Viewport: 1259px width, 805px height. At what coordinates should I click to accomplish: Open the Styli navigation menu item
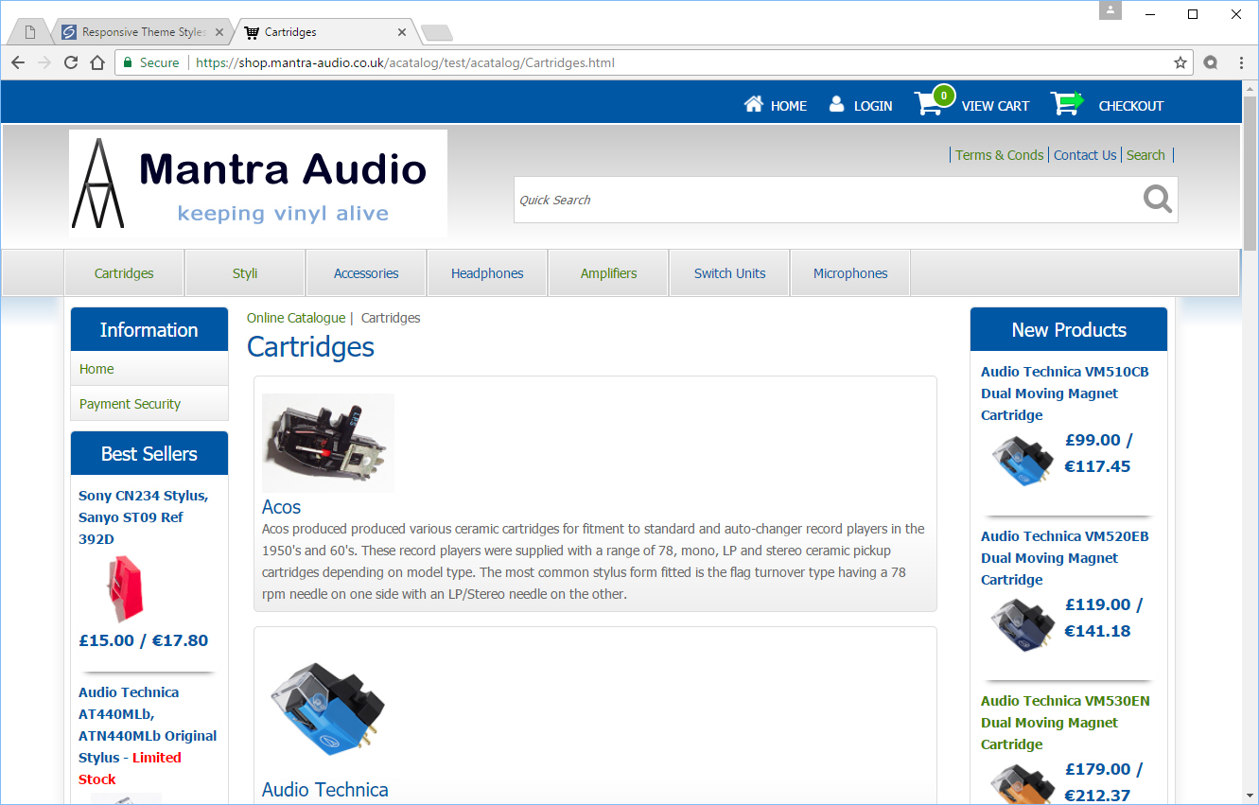[x=245, y=273]
